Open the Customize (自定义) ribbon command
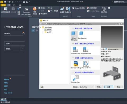 [42, 8]
